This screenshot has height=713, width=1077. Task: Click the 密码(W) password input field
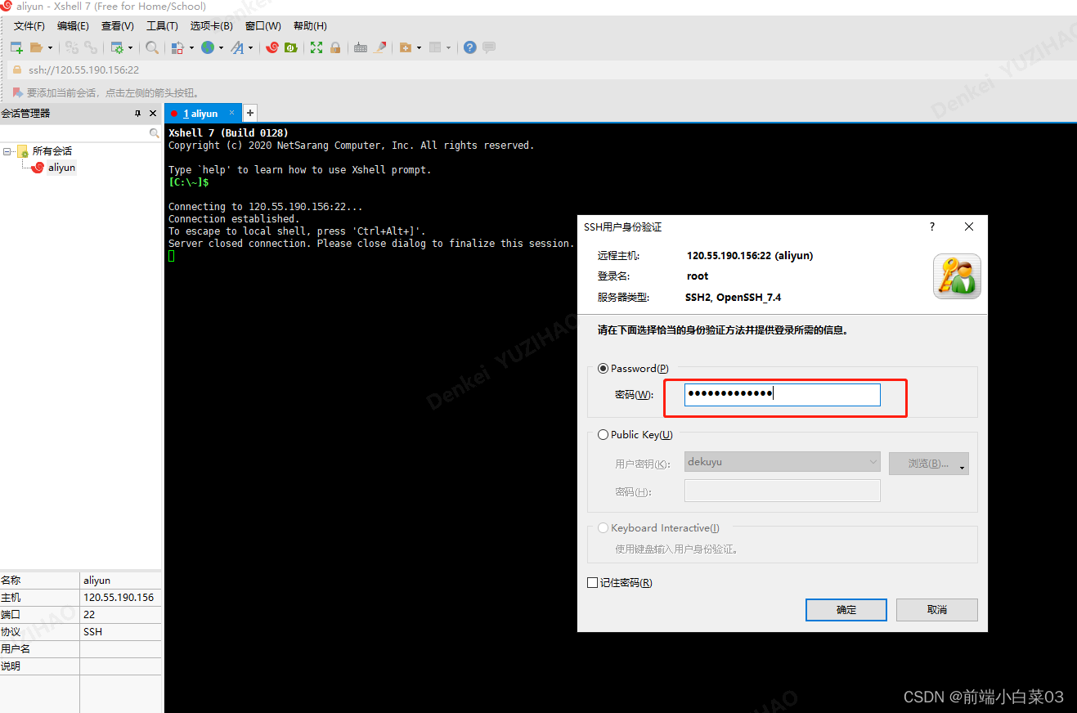[x=783, y=395]
